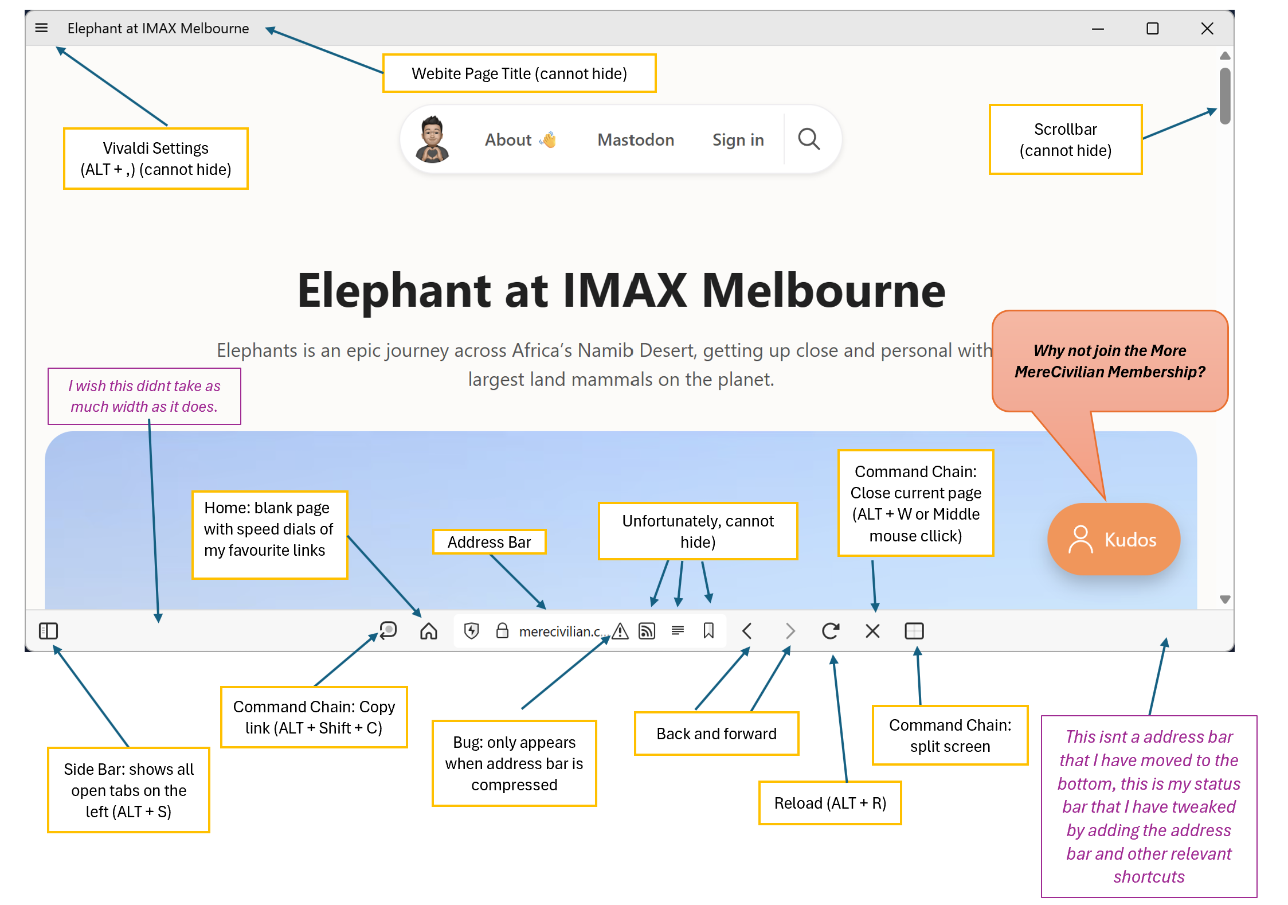Bookmark this page icon
The width and height of the screenshot is (1288, 905).
708,631
